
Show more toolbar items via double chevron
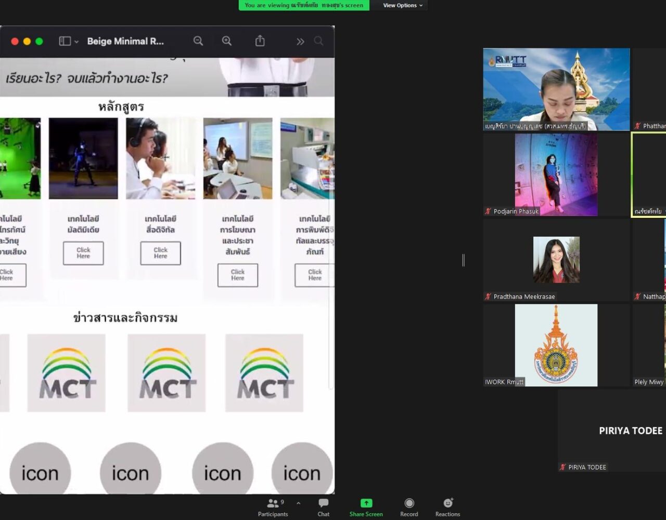tap(300, 42)
